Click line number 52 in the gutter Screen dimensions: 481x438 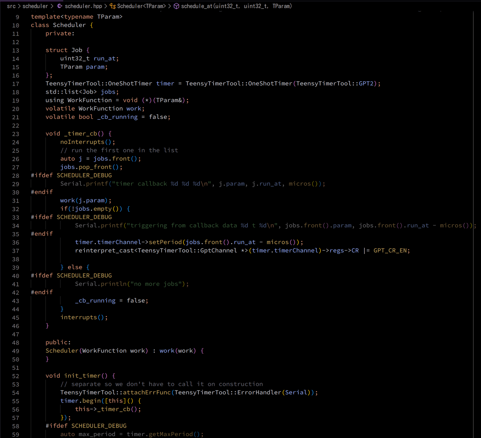15,376
